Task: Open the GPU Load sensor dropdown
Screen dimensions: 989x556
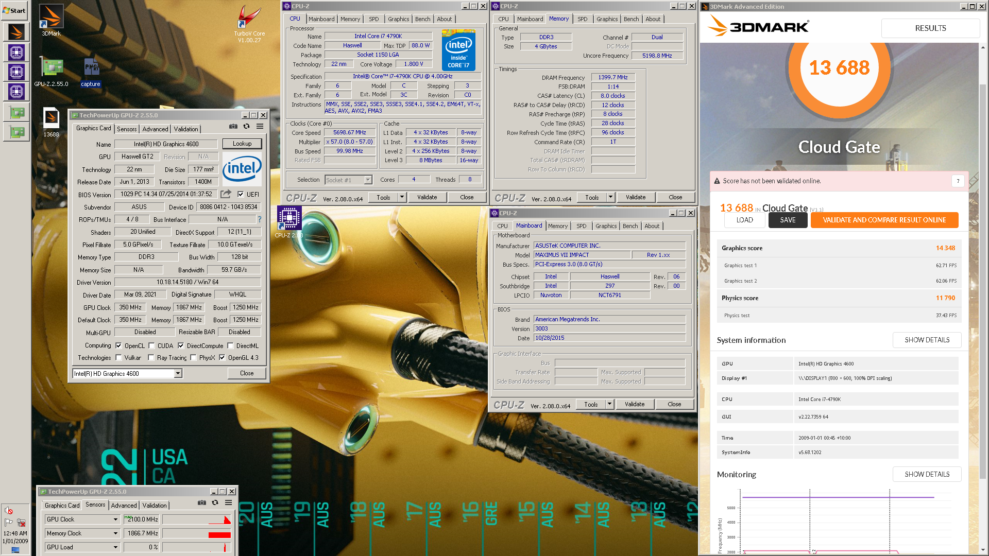Action: click(x=82, y=547)
